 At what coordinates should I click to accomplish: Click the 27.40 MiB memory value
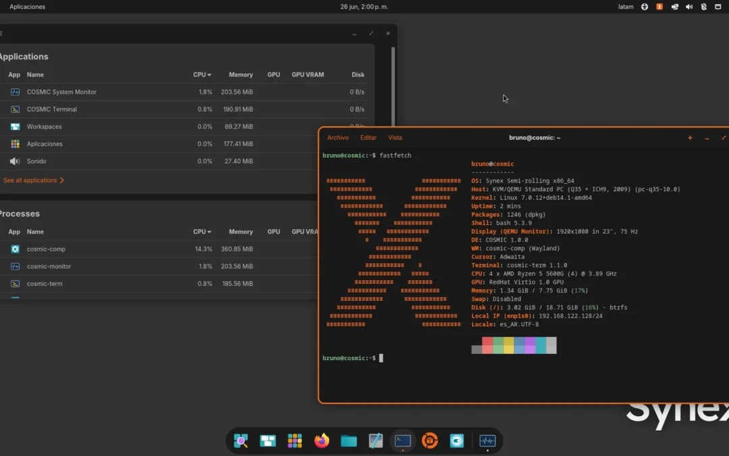point(238,161)
